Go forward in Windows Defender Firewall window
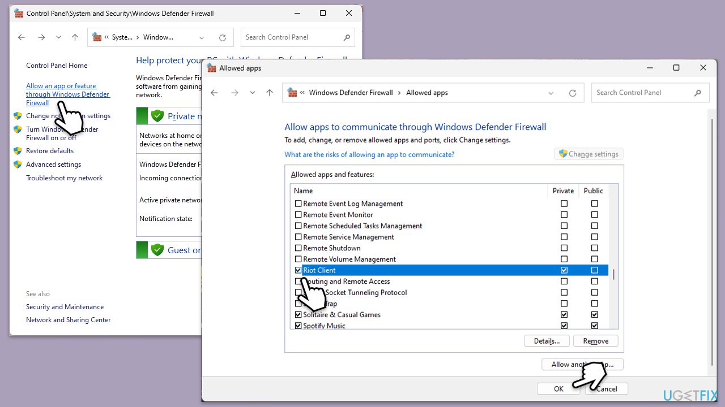 [x=41, y=37]
